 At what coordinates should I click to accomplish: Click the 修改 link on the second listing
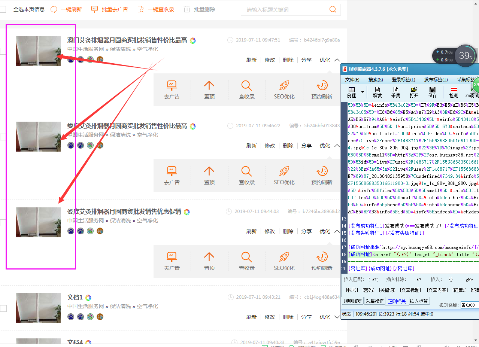tap(270, 145)
